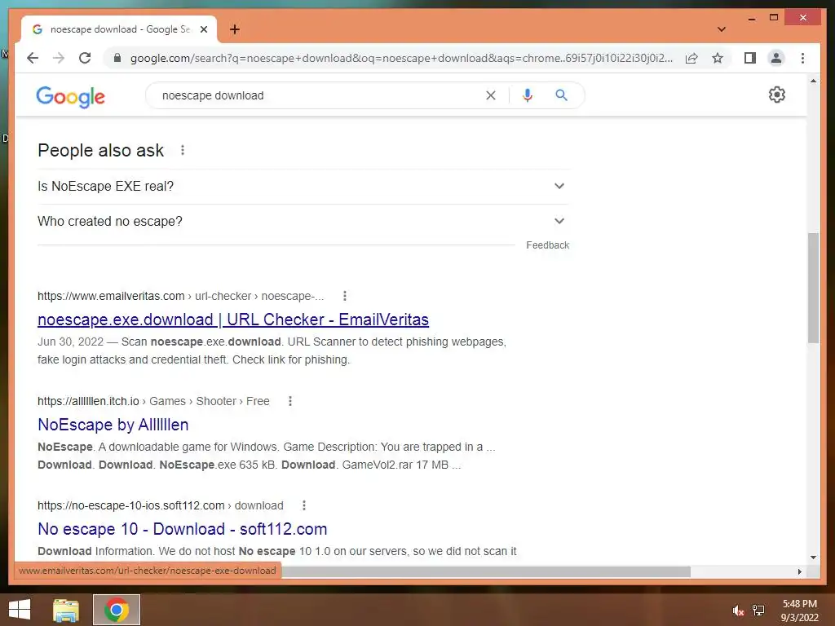Image resolution: width=835 pixels, height=626 pixels.
Task: Click the browser forward arrow
Action: (59, 58)
